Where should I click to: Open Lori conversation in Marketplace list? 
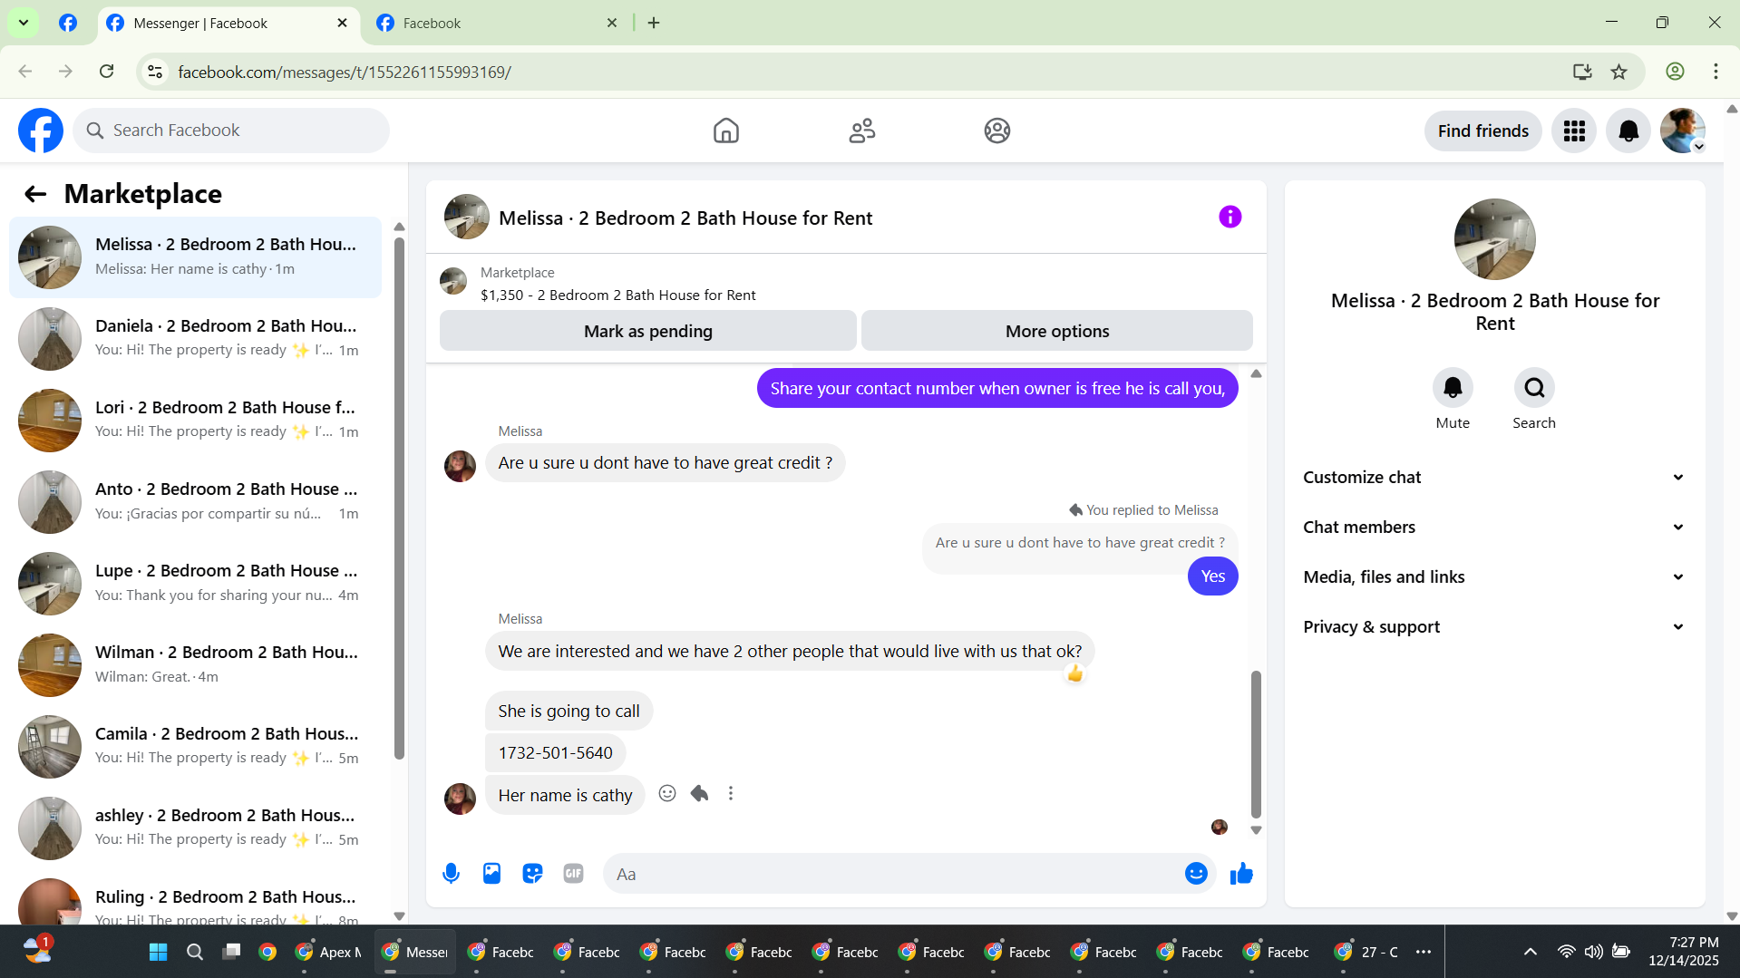[x=195, y=420]
